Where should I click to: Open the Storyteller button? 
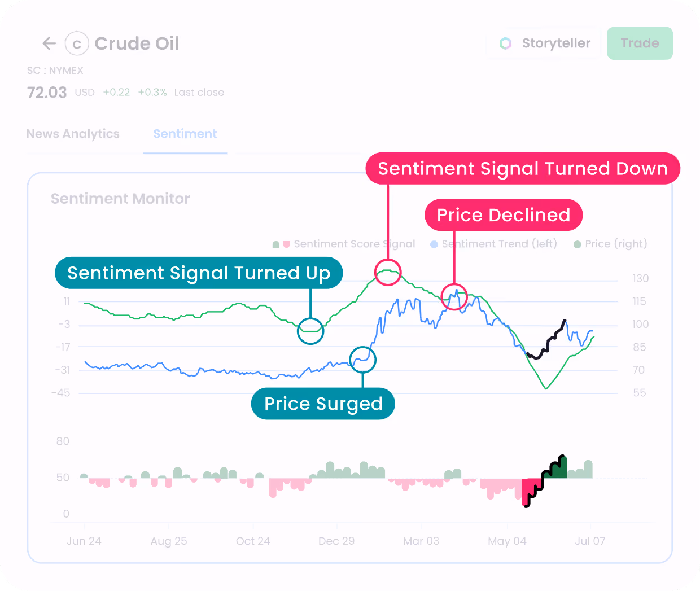point(544,43)
